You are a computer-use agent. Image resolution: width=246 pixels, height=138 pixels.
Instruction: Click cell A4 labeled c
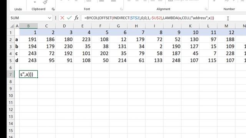(17, 54)
